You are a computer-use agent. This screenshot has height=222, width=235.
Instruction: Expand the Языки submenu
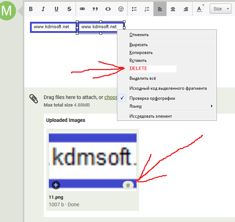pos(172,106)
